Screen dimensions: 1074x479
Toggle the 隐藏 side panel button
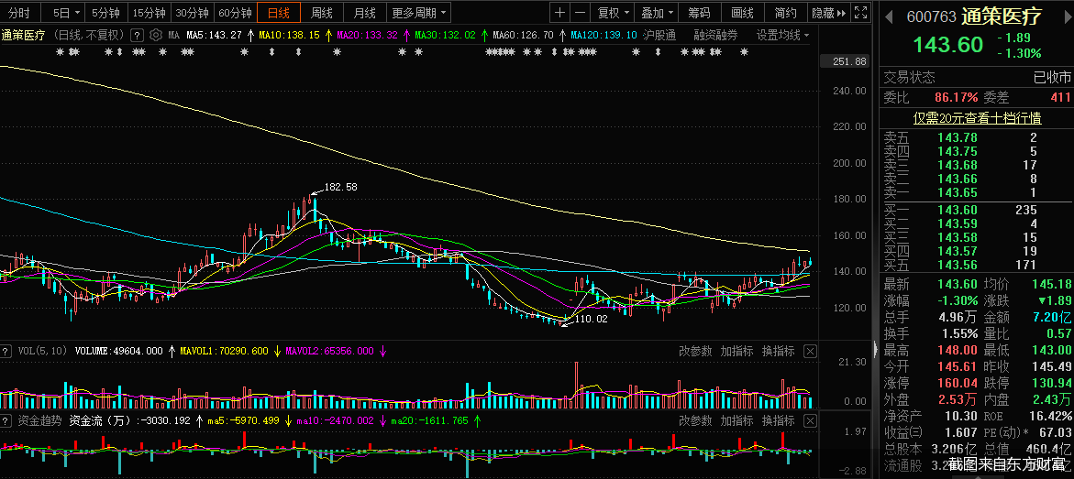point(828,13)
